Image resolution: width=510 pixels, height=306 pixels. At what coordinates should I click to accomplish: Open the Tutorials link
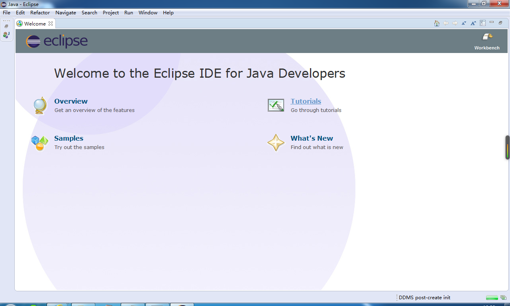[x=306, y=101]
